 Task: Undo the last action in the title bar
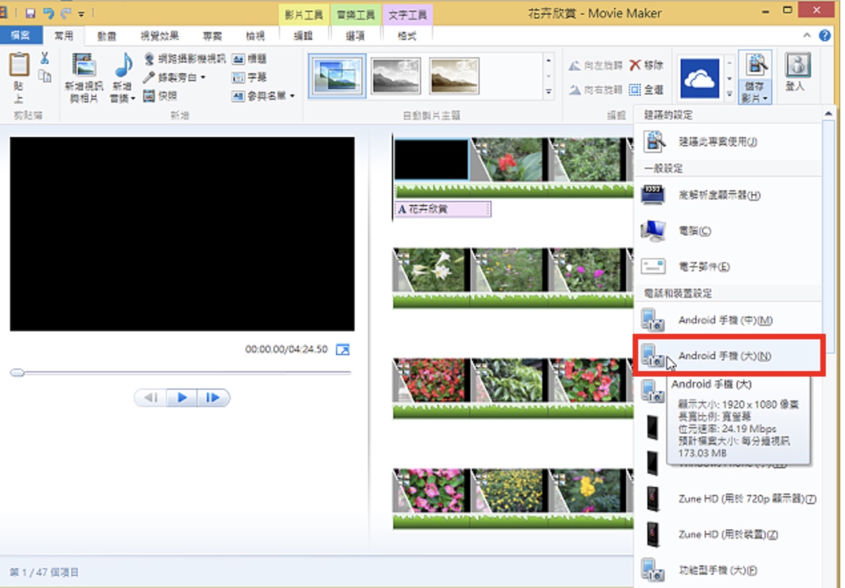pos(48,13)
